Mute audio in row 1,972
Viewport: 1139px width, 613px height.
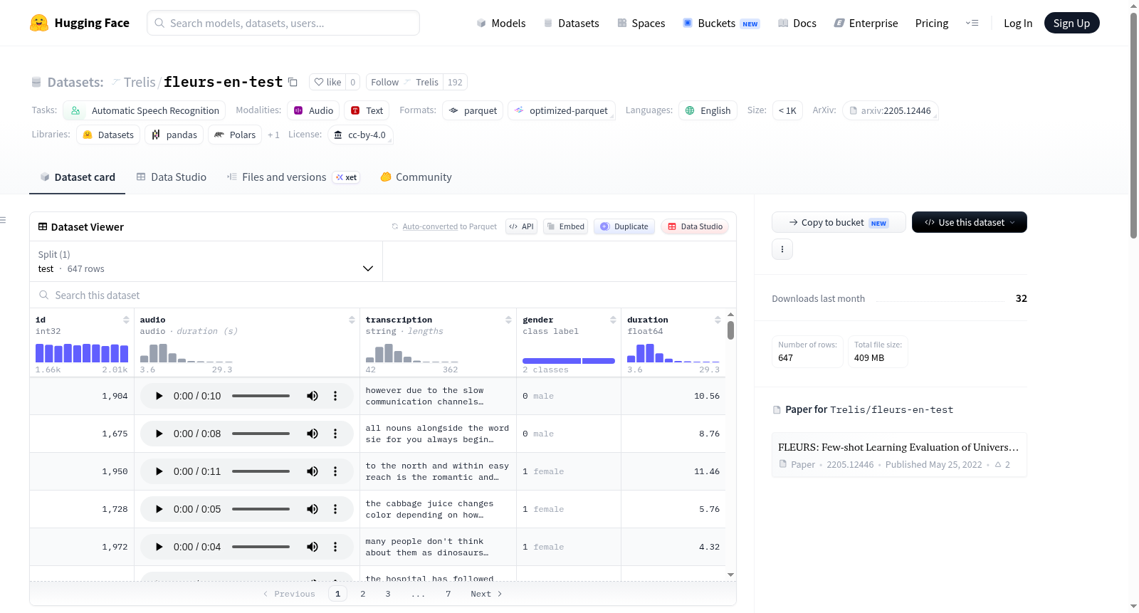[x=313, y=547]
